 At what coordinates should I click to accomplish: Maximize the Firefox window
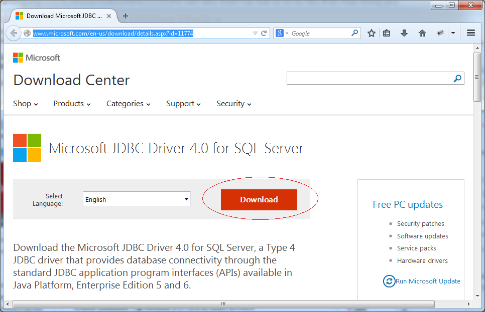452,5
